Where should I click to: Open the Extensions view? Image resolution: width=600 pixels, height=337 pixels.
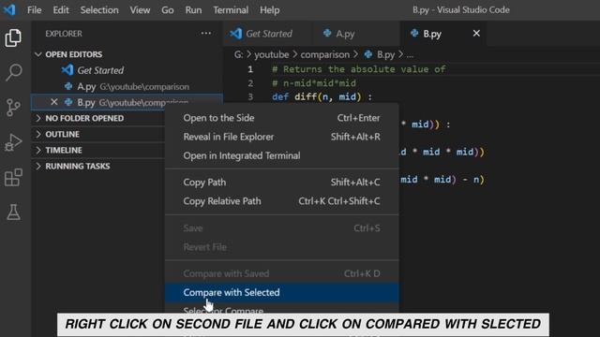[13, 177]
